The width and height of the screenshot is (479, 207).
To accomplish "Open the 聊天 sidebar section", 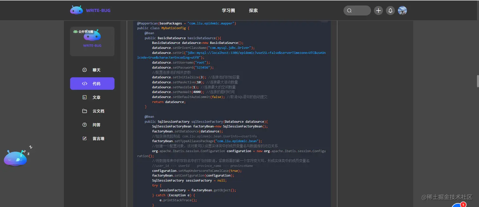I will click(x=92, y=70).
